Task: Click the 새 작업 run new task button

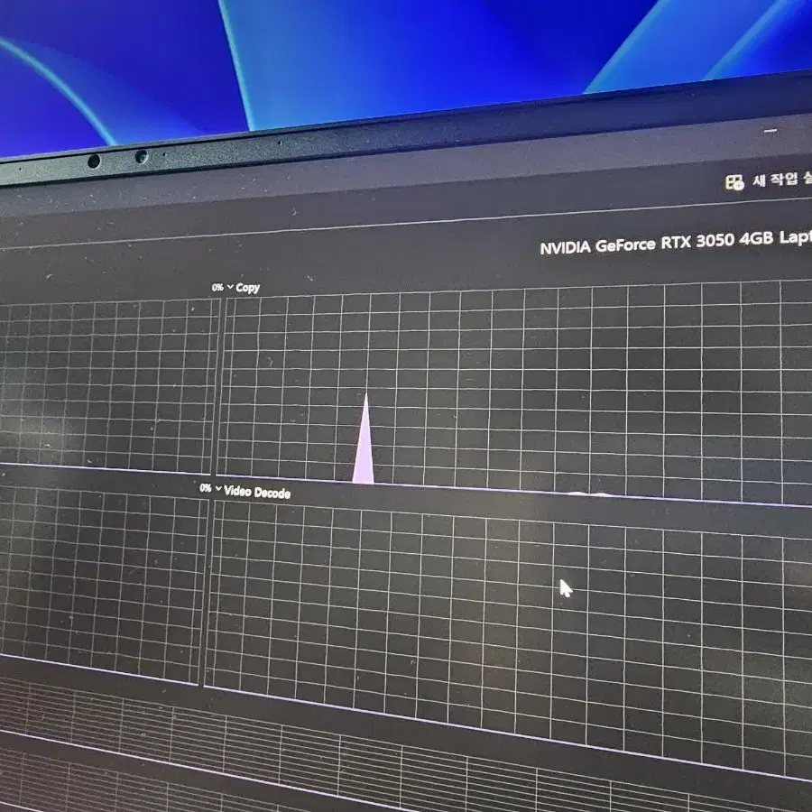Action: tap(768, 180)
